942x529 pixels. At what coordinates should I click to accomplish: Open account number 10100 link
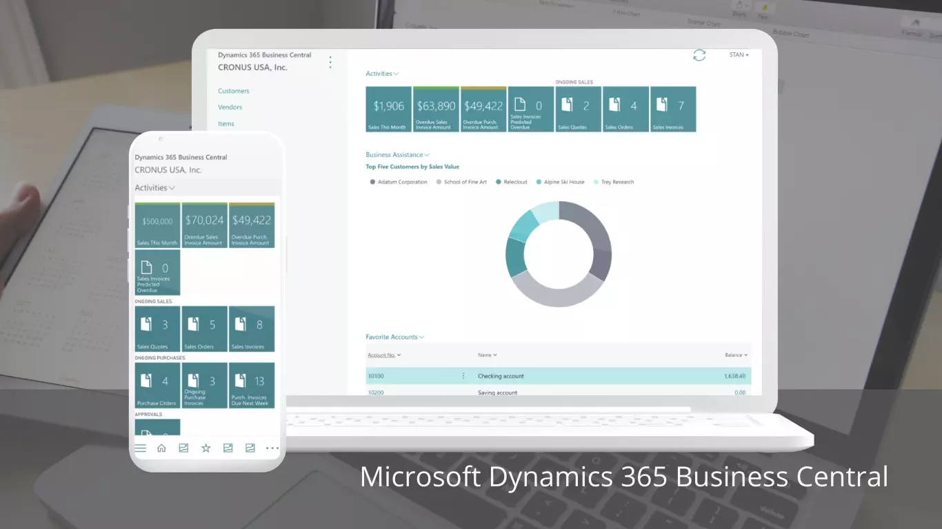coord(376,376)
